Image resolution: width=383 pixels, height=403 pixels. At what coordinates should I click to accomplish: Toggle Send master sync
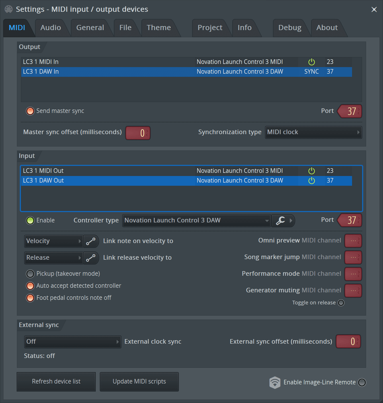[x=30, y=111]
